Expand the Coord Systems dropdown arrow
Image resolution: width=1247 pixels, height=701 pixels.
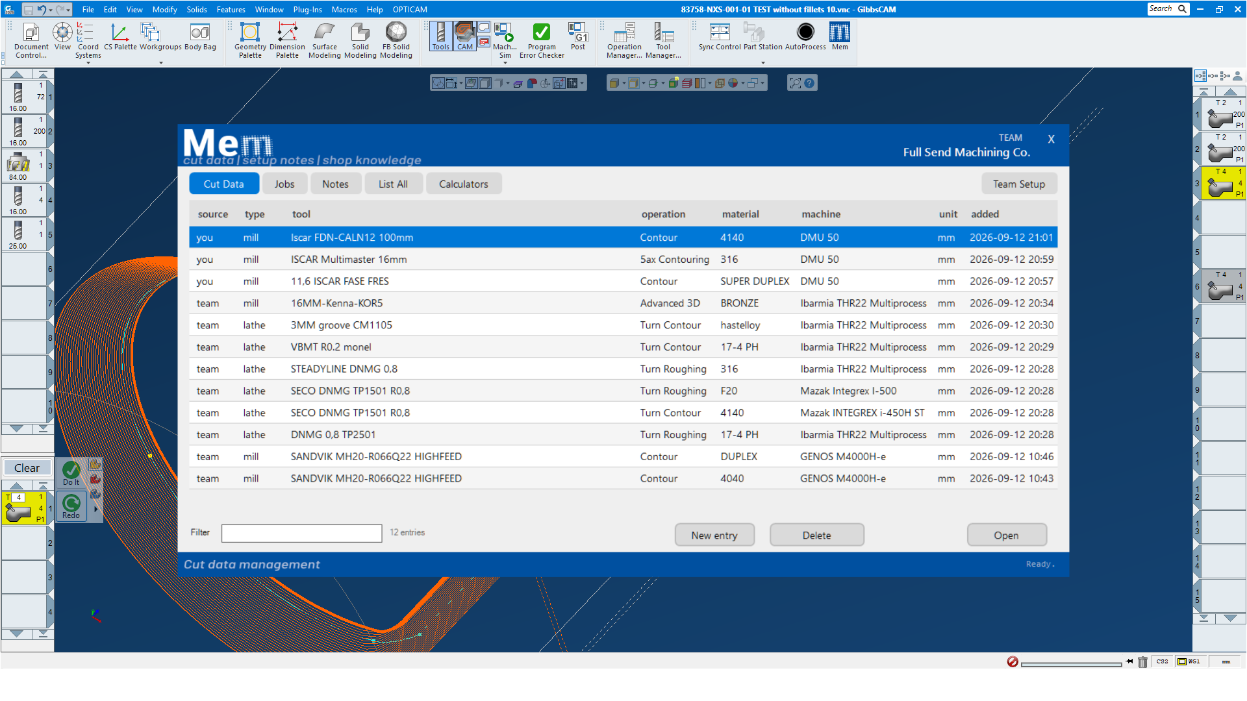coord(88,63)
